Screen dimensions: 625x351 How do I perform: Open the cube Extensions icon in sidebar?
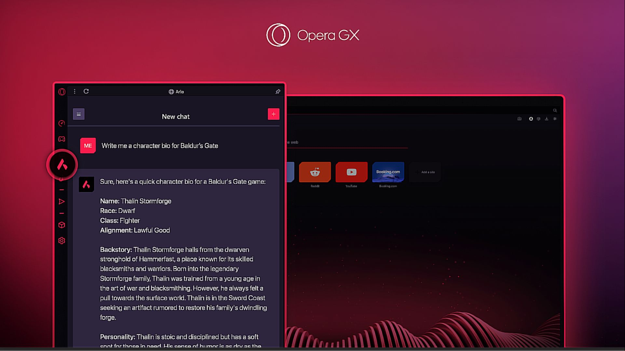(61, 225)
